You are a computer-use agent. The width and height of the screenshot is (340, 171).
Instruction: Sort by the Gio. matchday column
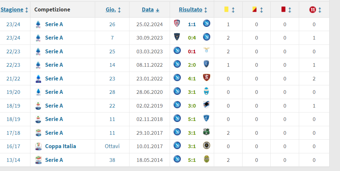point(111,10)
